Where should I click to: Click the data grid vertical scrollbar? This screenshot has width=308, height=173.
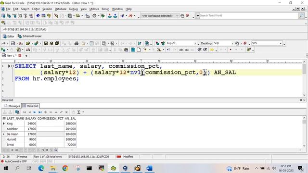pyautogui.click(x=304, y=132)
